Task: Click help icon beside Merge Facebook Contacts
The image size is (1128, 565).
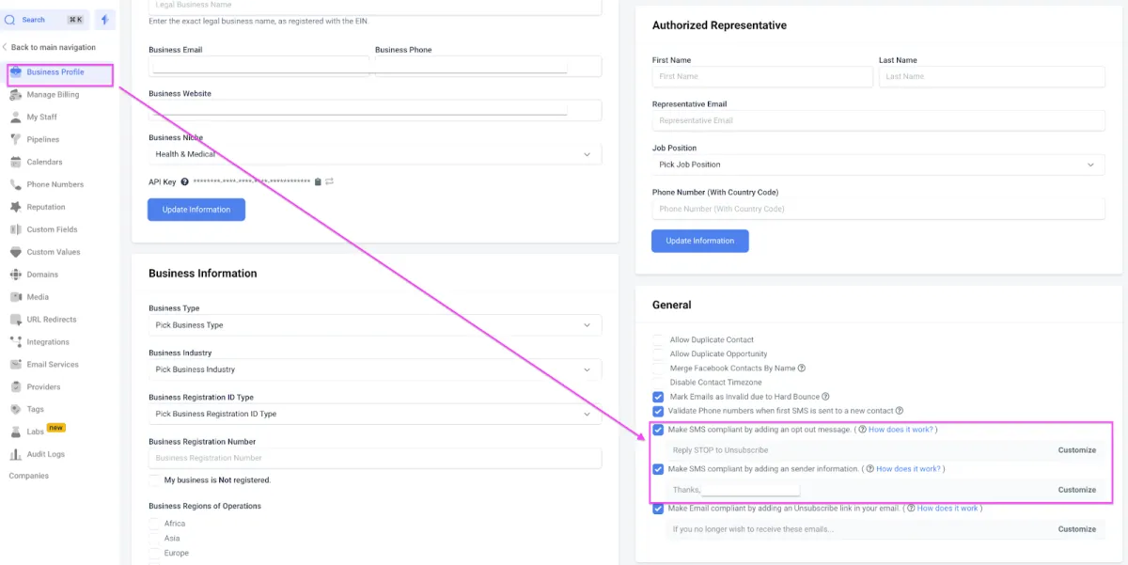Action: [802, 369]
